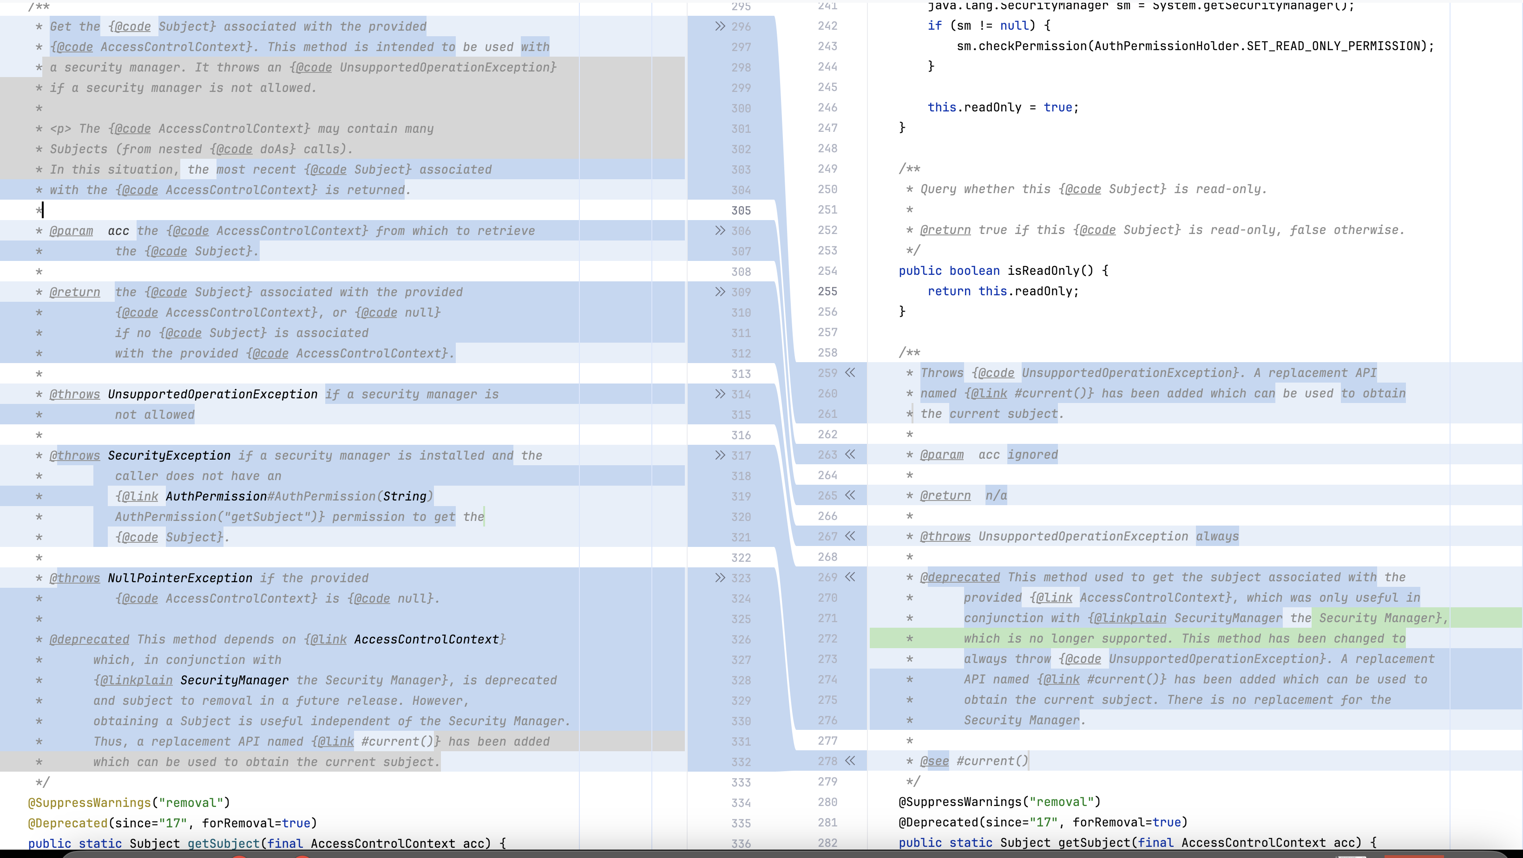Click line number 255 in right gutter
The image size is (1523, 858).
[827, 291]
